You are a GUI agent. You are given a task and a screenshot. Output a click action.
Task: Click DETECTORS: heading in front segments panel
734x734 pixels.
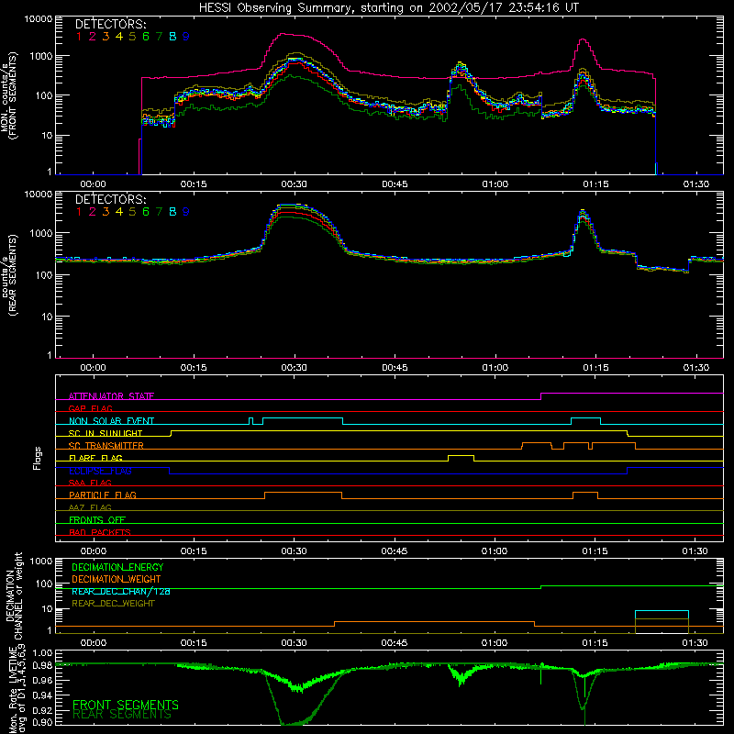coord(111,24)
